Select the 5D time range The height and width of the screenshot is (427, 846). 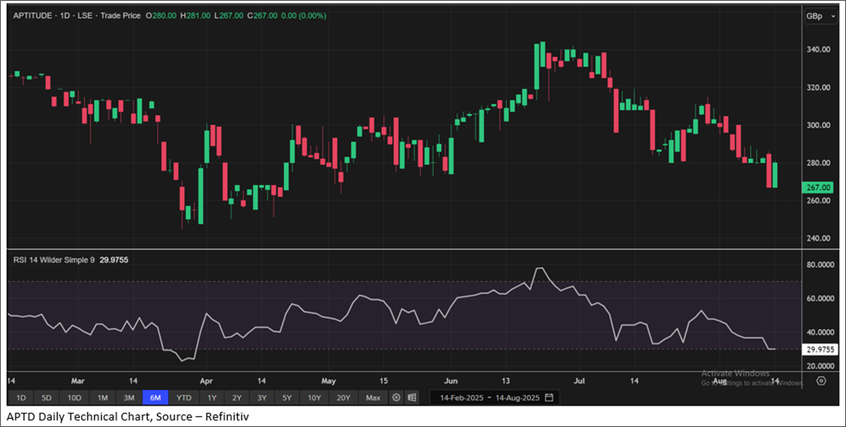coord(46,398)
